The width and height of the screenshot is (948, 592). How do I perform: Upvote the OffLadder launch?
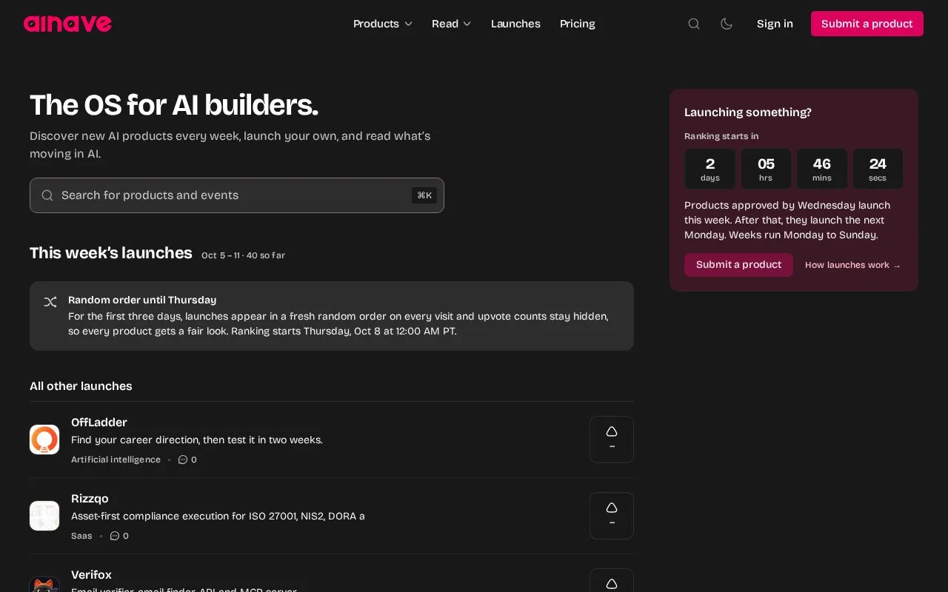point(612,440)
